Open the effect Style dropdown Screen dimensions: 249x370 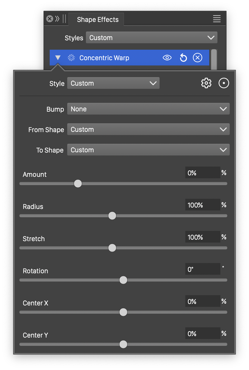point(113,83)
